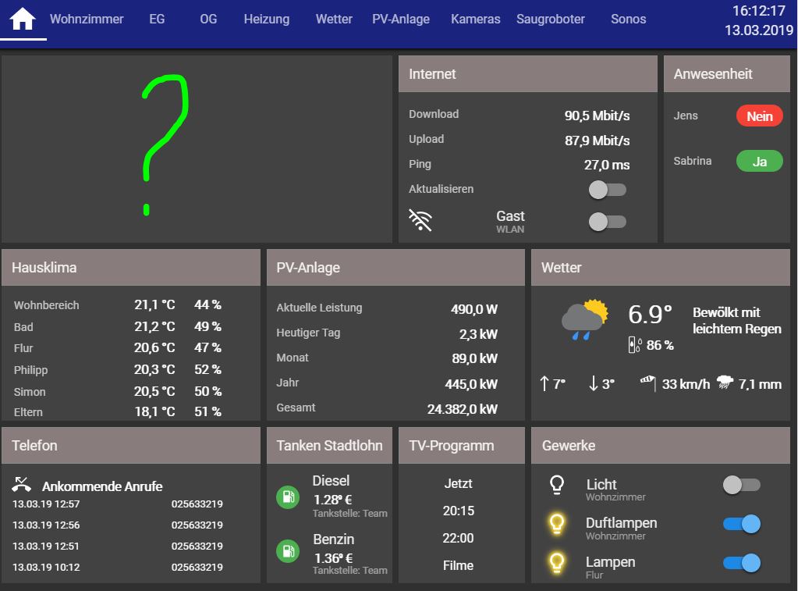This screenshot has width=798, height=591.
Task: Click the clock showing 16:12:17
Action: point(758,11)
